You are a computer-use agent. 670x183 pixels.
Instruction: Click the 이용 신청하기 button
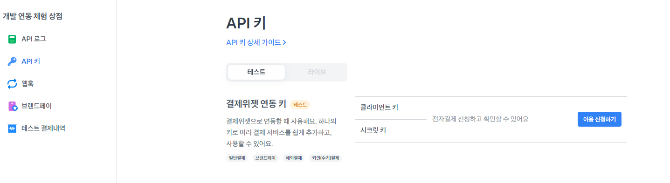tap(599, 119)
